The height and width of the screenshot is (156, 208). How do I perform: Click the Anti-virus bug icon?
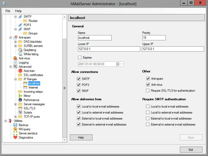pos(15,58)
